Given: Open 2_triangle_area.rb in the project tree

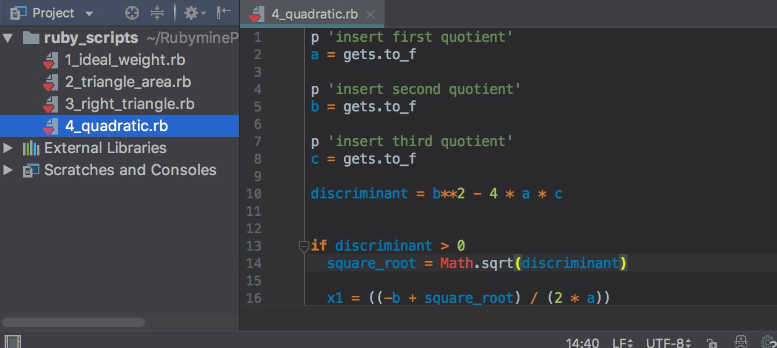Looking at the screenshot, I should [128, 82].
